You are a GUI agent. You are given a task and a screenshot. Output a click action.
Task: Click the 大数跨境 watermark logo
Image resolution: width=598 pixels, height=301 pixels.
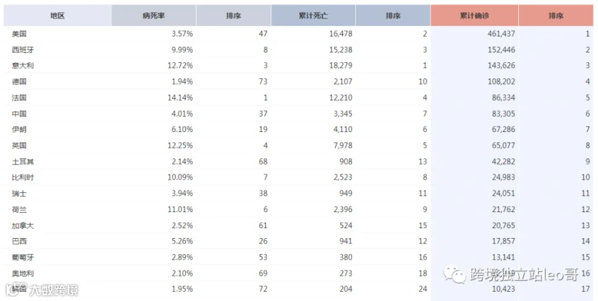42,290
